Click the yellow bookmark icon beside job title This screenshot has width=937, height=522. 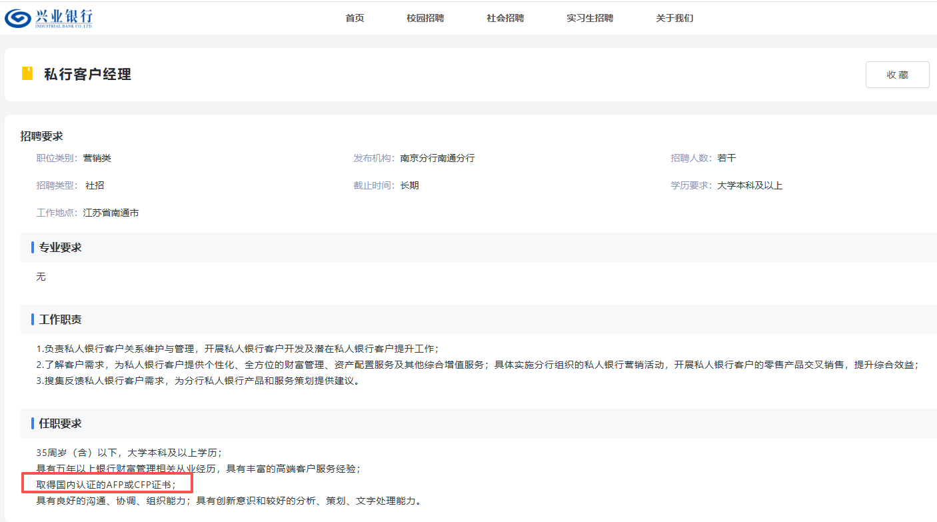pos(27,74)
